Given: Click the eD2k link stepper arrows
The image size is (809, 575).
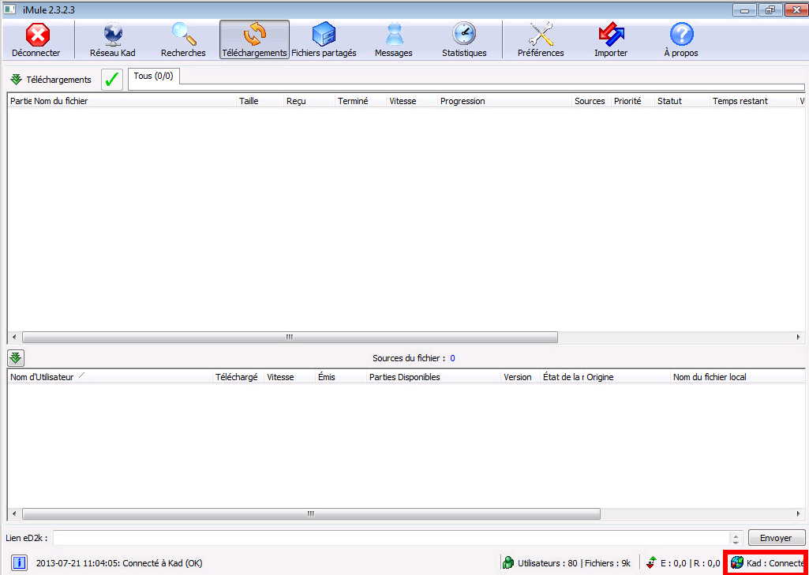Looking at the screenshot, I should [x=736, y=538].
